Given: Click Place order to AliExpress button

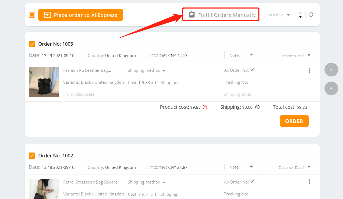Looking at the screenshot, I should (x=81, y=15).
